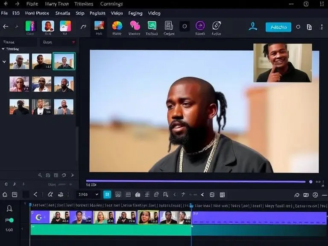Image resolution: width=328 pixels, height=246 pixels.
Task: Open the green screen frame tool
Action: pos(152,26)
